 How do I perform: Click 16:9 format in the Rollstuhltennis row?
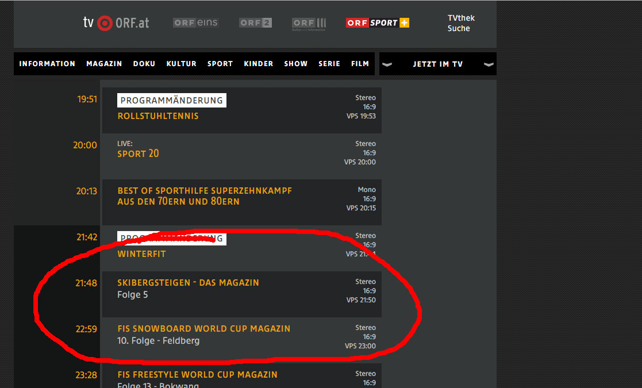370,107
